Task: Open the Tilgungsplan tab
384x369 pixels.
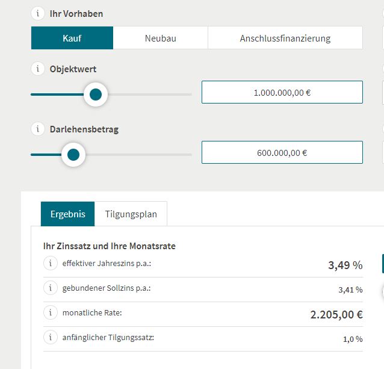Action: click(x=131, y=214)
